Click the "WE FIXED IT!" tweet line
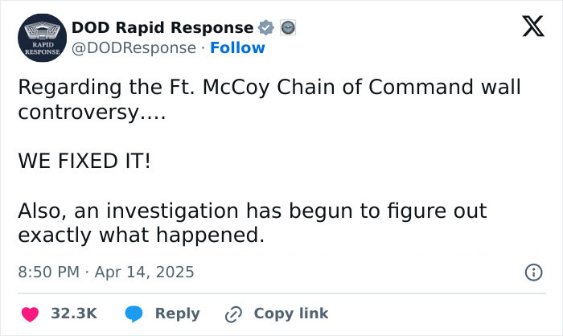 point(84,162)
